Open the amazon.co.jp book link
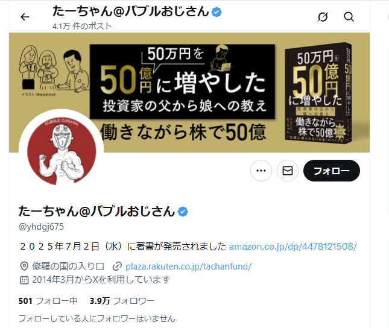This screenshot has width=389, height=328. tap(293, 247)
